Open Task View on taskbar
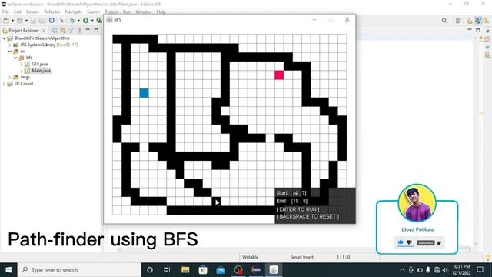Screen dimensions: 492x277 [167, 270]
